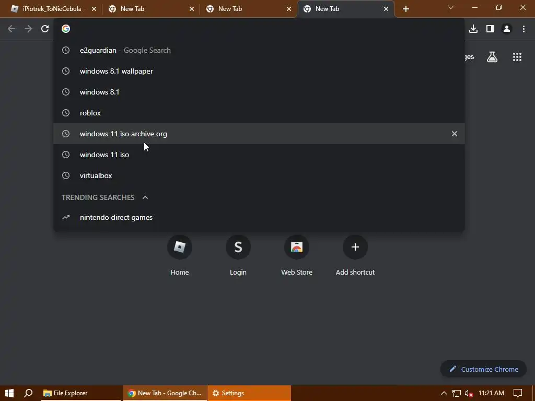Click the muted volume tray icon

tap(469, 394)
